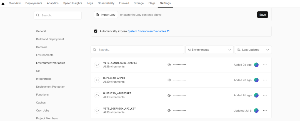The height and width of the screenshot is (121, 300).
Task: Reveal the value of HUPIJIAO_APPID
Action: [169, 80]
